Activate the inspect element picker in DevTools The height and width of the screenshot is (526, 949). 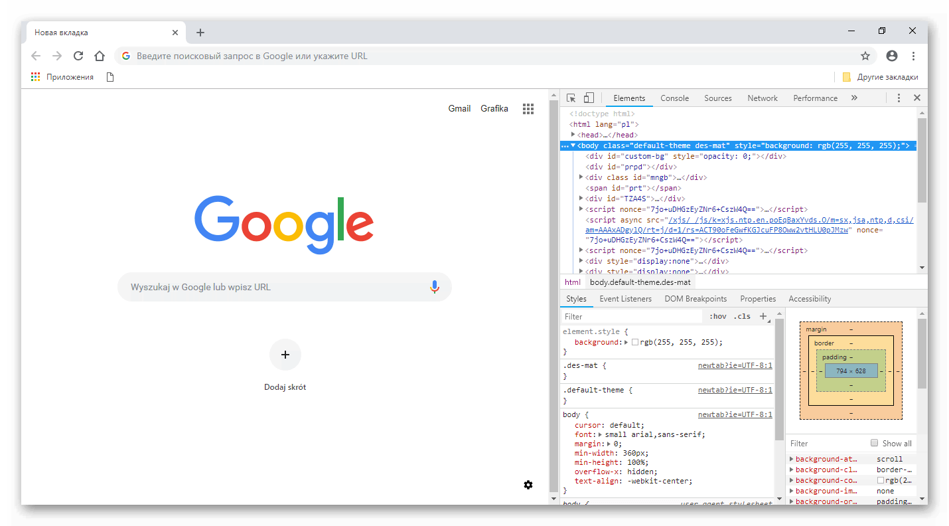pos(571,98)
